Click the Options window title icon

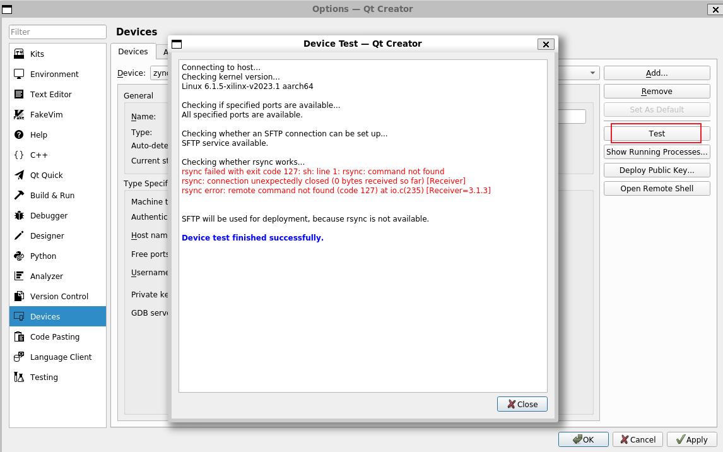[7, 9]
